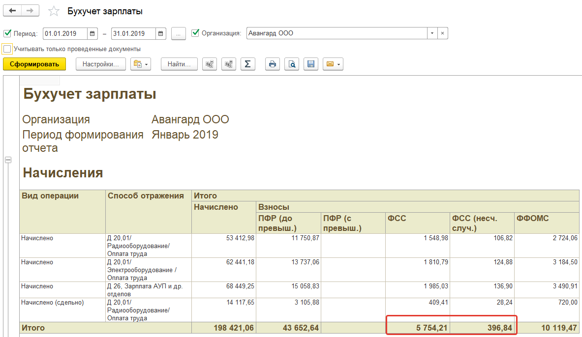Image resolution: width=582 pixels, height=337 pixels.
Task: Click the Sum (sigma) toolbar icon
Action: pyautogui.click(x=247, y=64)
